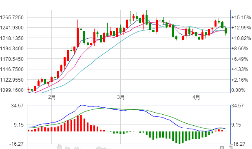Click the 9.15 label on left MACD axis

pyautogui.click(x=19, y=125)
